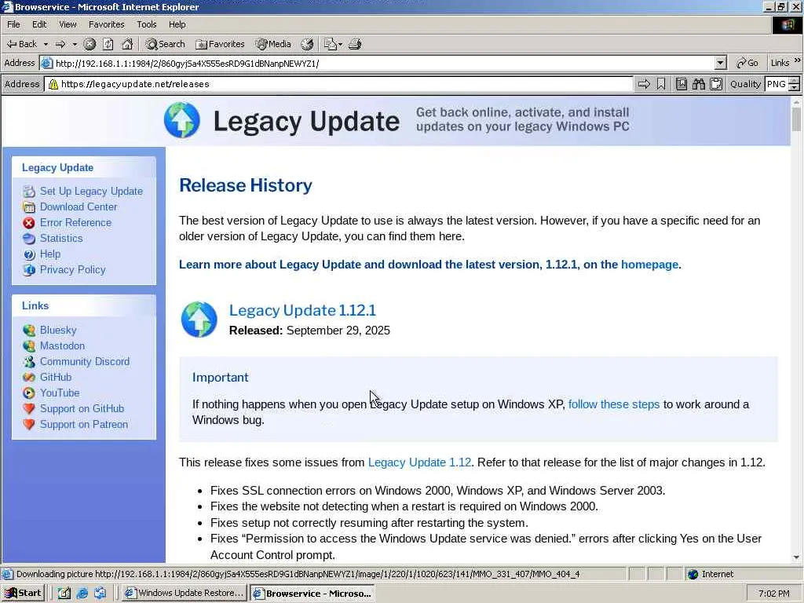804x603 pixels.
Task: Click the Start button on taskbar
Action: (24, 593)
